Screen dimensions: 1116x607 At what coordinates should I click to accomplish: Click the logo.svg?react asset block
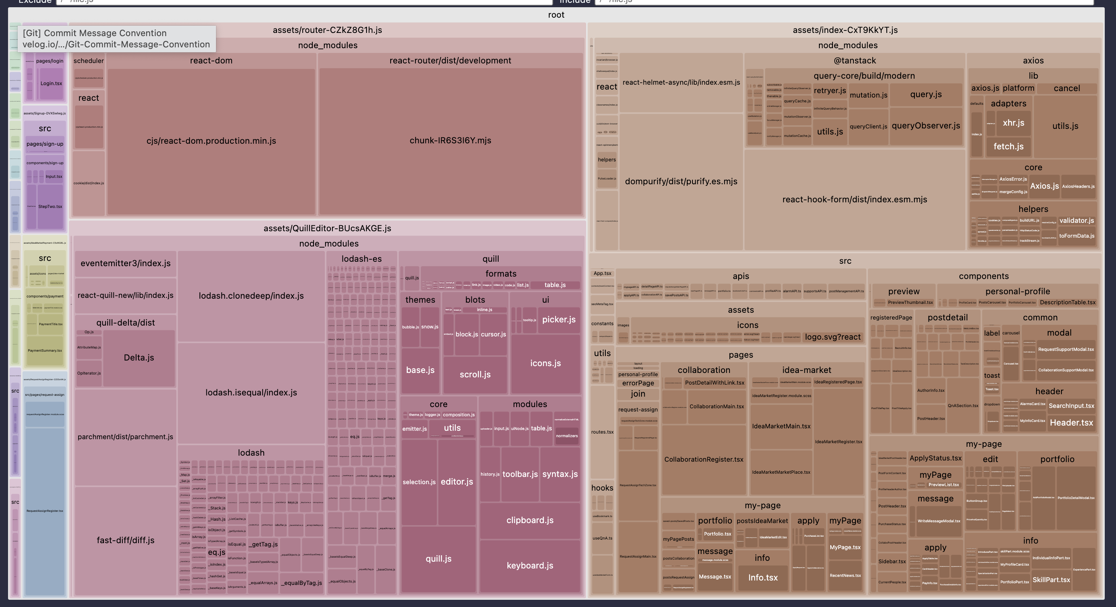(832, 337)
